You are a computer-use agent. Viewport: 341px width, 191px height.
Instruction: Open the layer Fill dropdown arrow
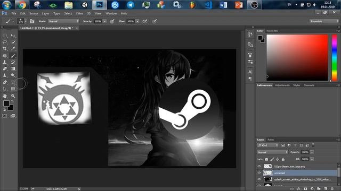tap(312, 159)
